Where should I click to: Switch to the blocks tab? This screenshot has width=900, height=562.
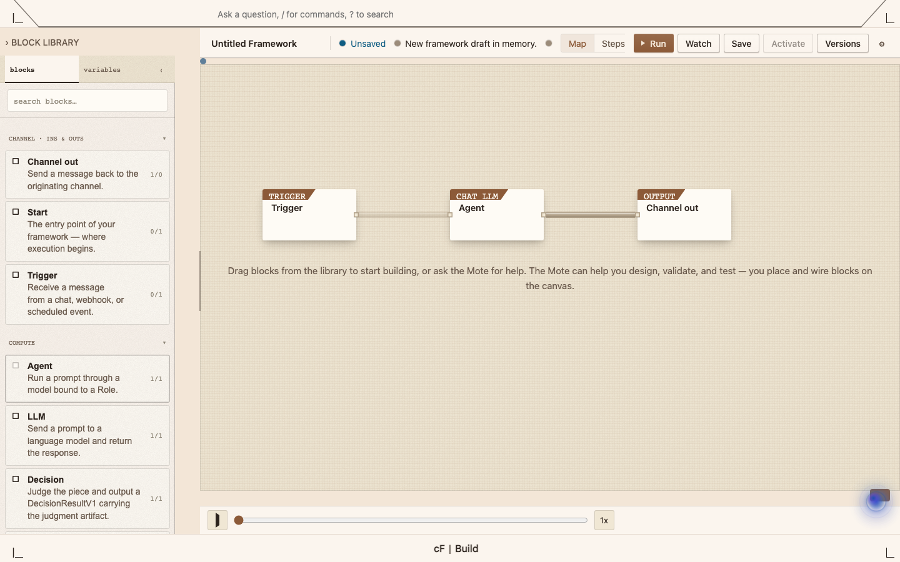point(42,69)
